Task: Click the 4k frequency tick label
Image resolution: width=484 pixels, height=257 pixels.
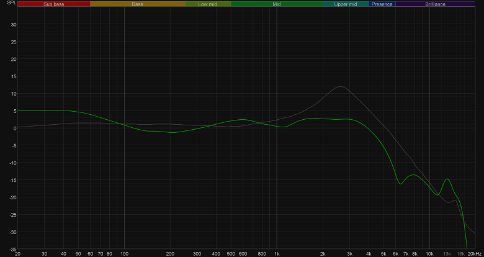Action: pyautogui.click(x=369, y=254)
